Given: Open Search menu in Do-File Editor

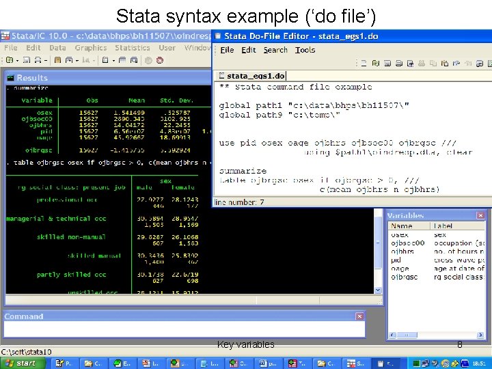Looking at the screenshot, I should coord(275,50).
